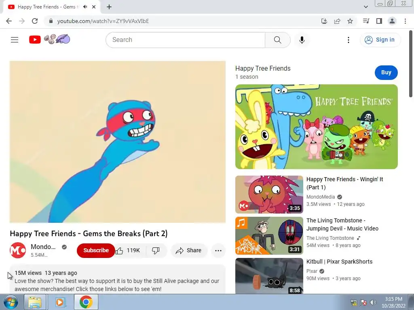Click the YouTube doodle beside the logo
414x310 pixels.
tap(57, 39)
